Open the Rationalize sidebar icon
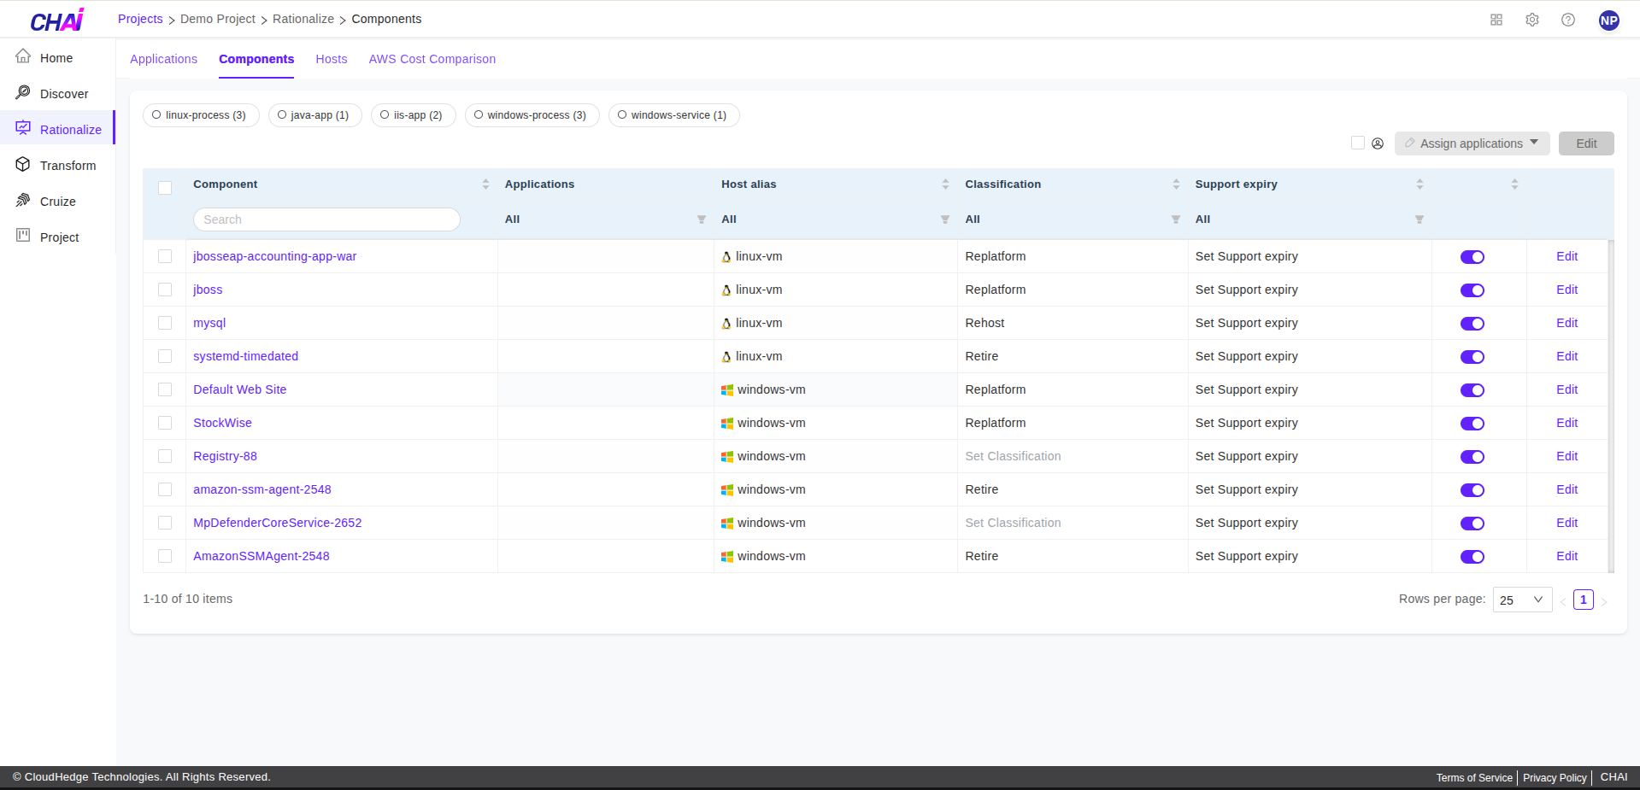The width and height of the screenshot is (1640, 790). [x=23, y=128]
